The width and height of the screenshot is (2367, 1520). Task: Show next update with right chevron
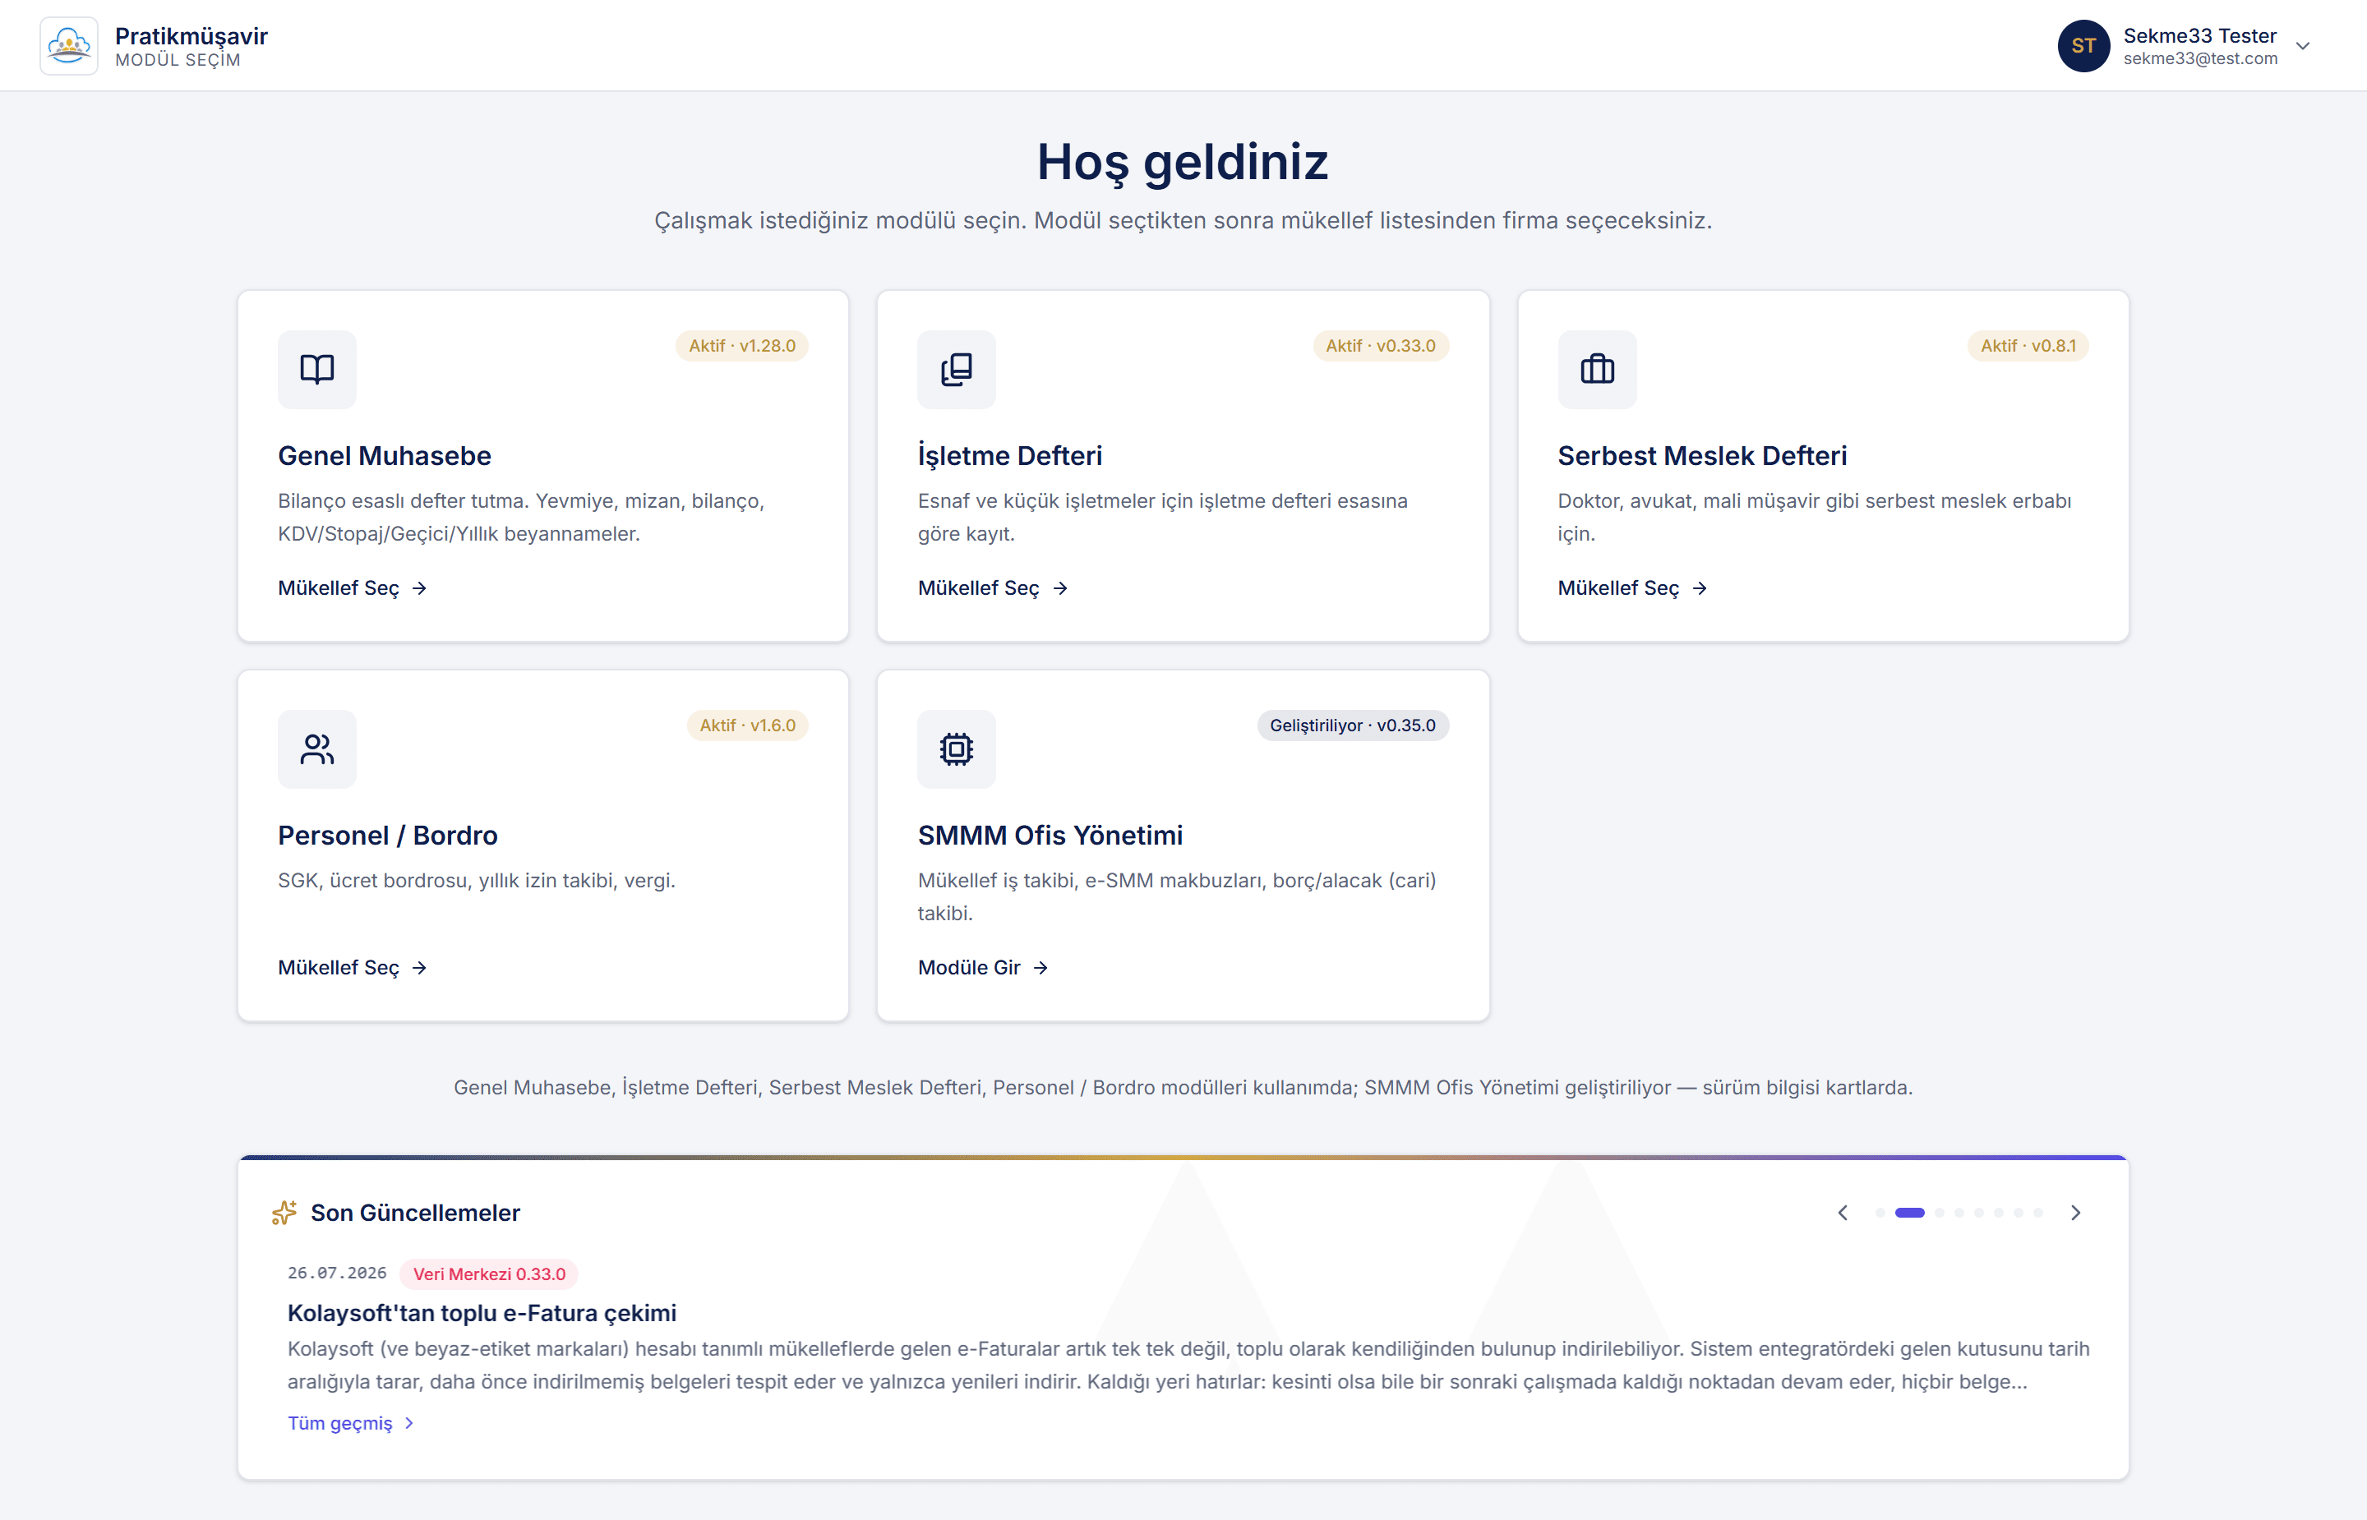coord(2075,1213)
